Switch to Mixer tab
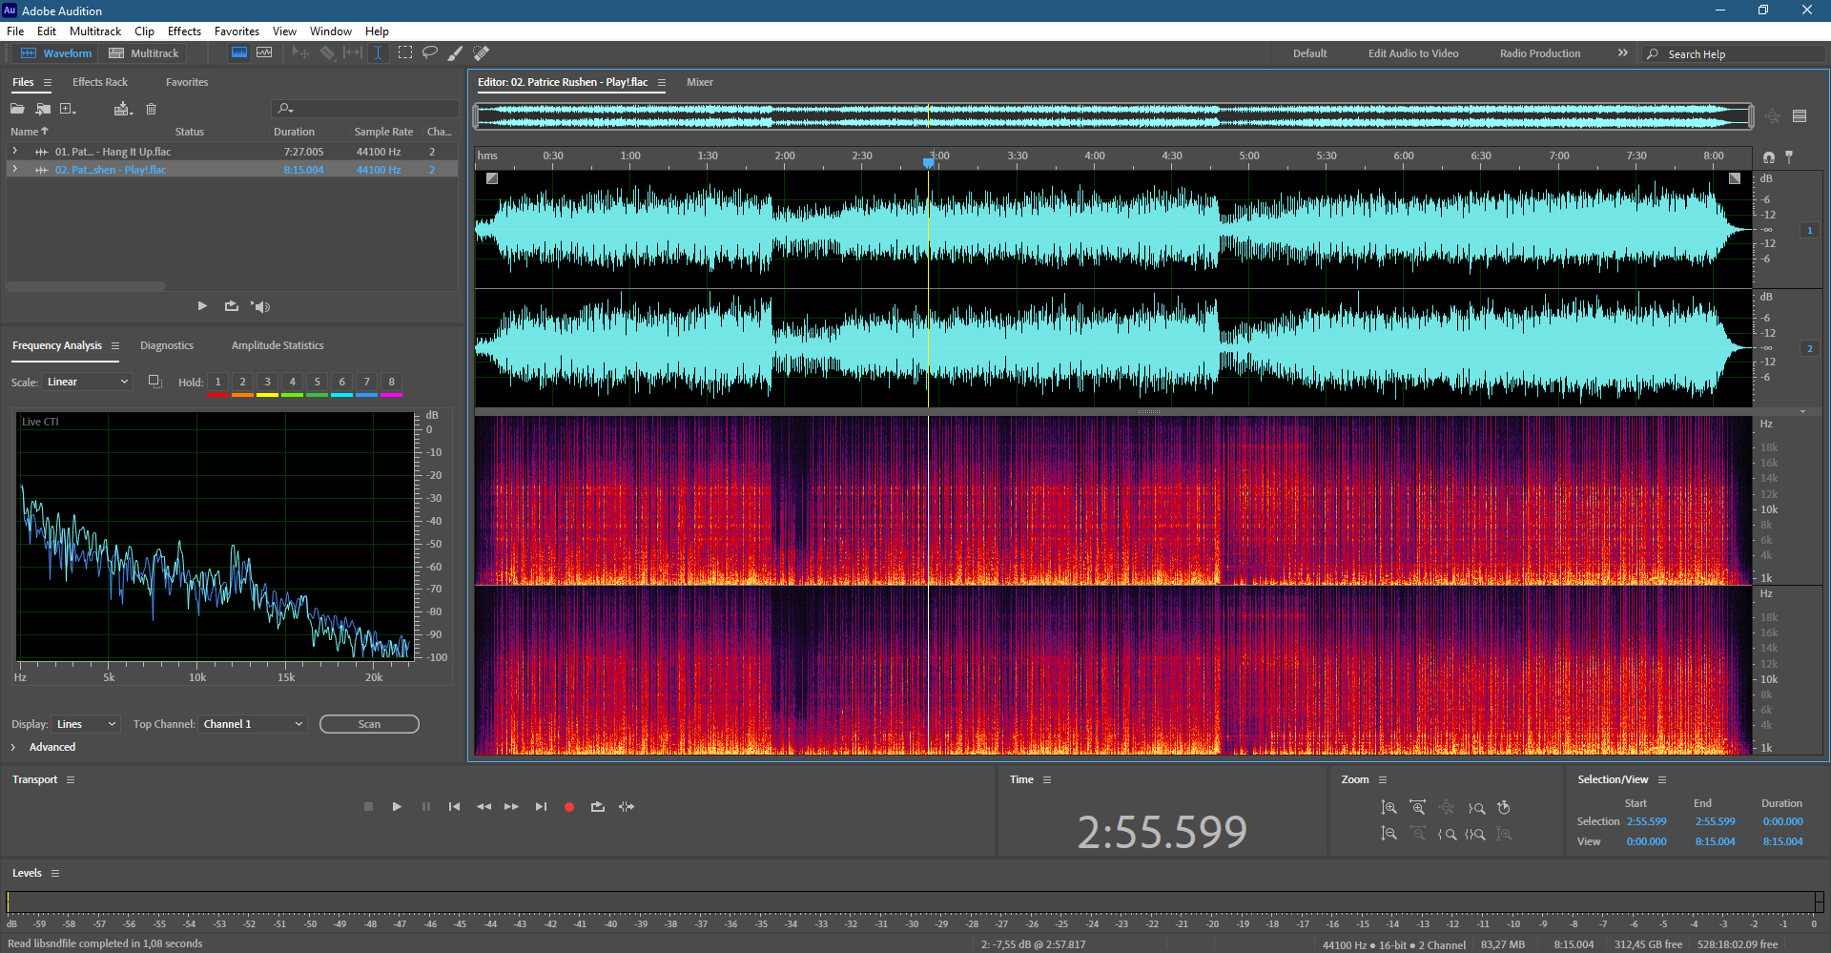This screenshot has width=1831, height=953. (x=700, y=82)
